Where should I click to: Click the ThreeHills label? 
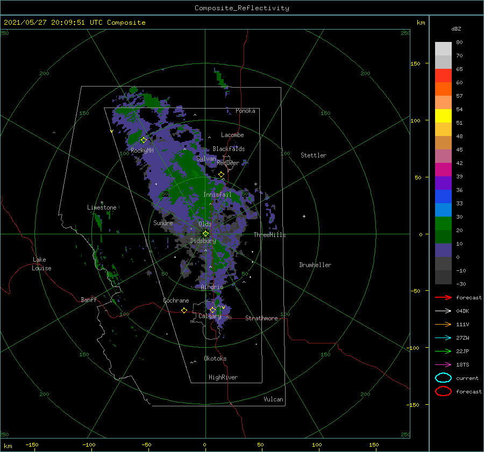[x=269, y=235]
